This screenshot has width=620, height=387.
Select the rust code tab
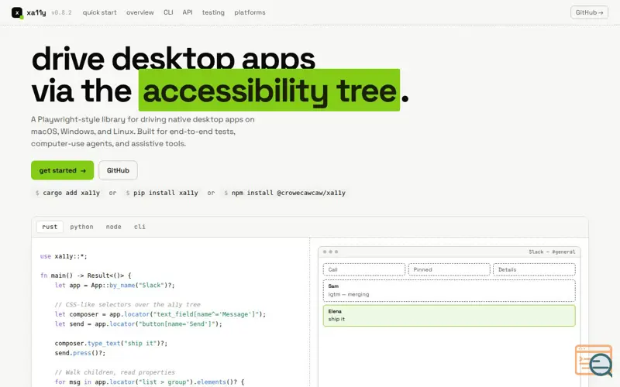click(x=50, y=227)
